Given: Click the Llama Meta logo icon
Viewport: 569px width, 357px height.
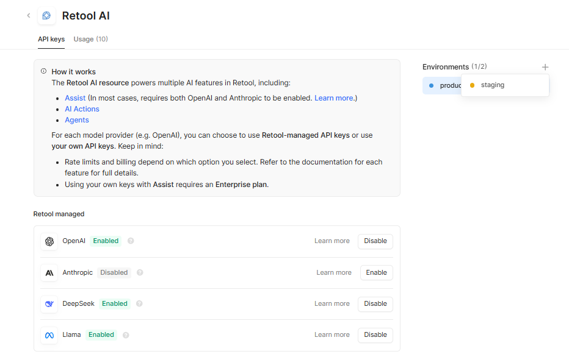Looking at the screenshot, I should 49,335.
